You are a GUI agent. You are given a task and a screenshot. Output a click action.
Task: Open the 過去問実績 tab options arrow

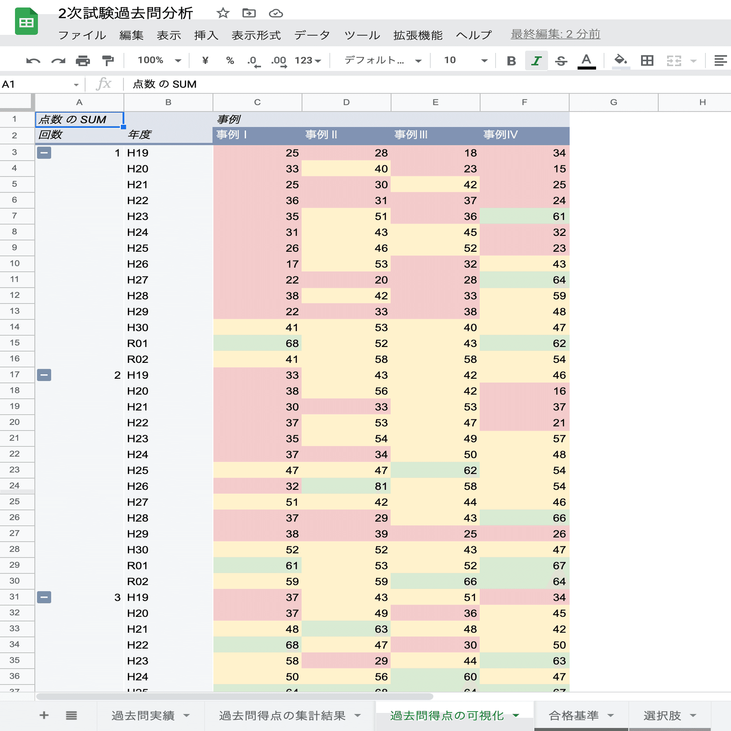186,716
